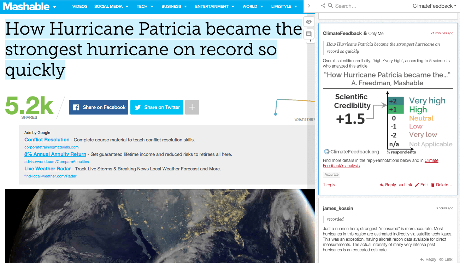Expand the TECH menu
Image resolution: width=460 pixels, height=263 pixels.
145,6
